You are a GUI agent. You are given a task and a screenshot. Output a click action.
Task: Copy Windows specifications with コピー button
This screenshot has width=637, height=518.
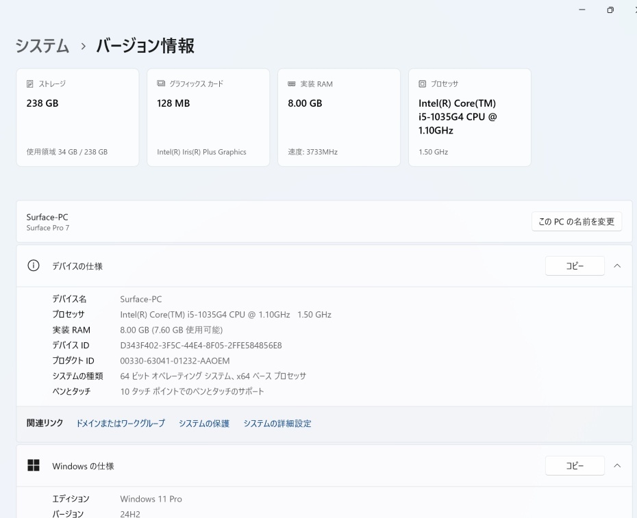pos(575,465)
